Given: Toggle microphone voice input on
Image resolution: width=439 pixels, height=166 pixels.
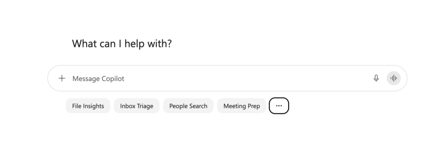Looking at the screenshot, I should (x=376, y=78).
